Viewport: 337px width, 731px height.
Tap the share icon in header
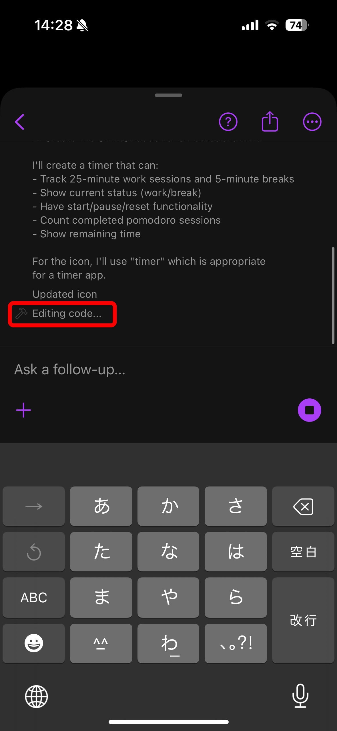click(x=270, y=122)
